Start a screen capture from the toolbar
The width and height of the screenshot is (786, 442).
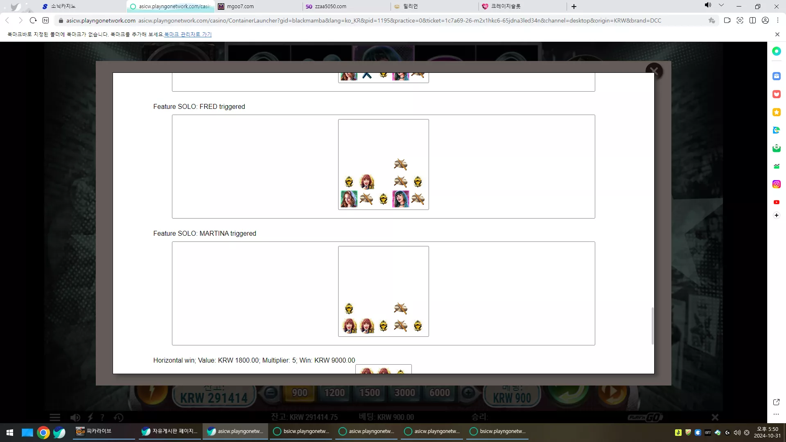pyautogui.click(x=740, y=20)
